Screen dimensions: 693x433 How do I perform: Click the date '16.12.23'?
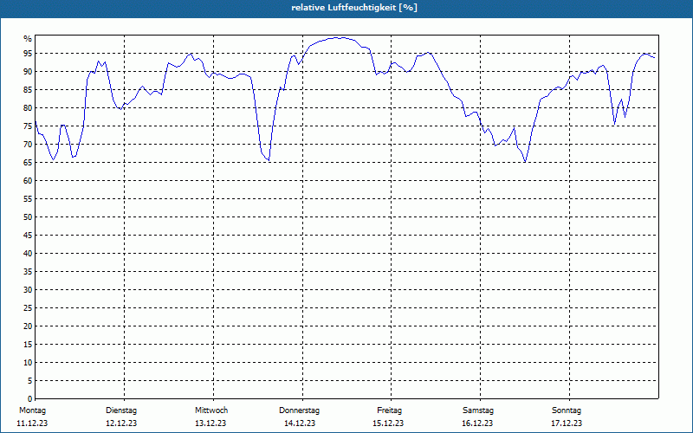point(477,423)
